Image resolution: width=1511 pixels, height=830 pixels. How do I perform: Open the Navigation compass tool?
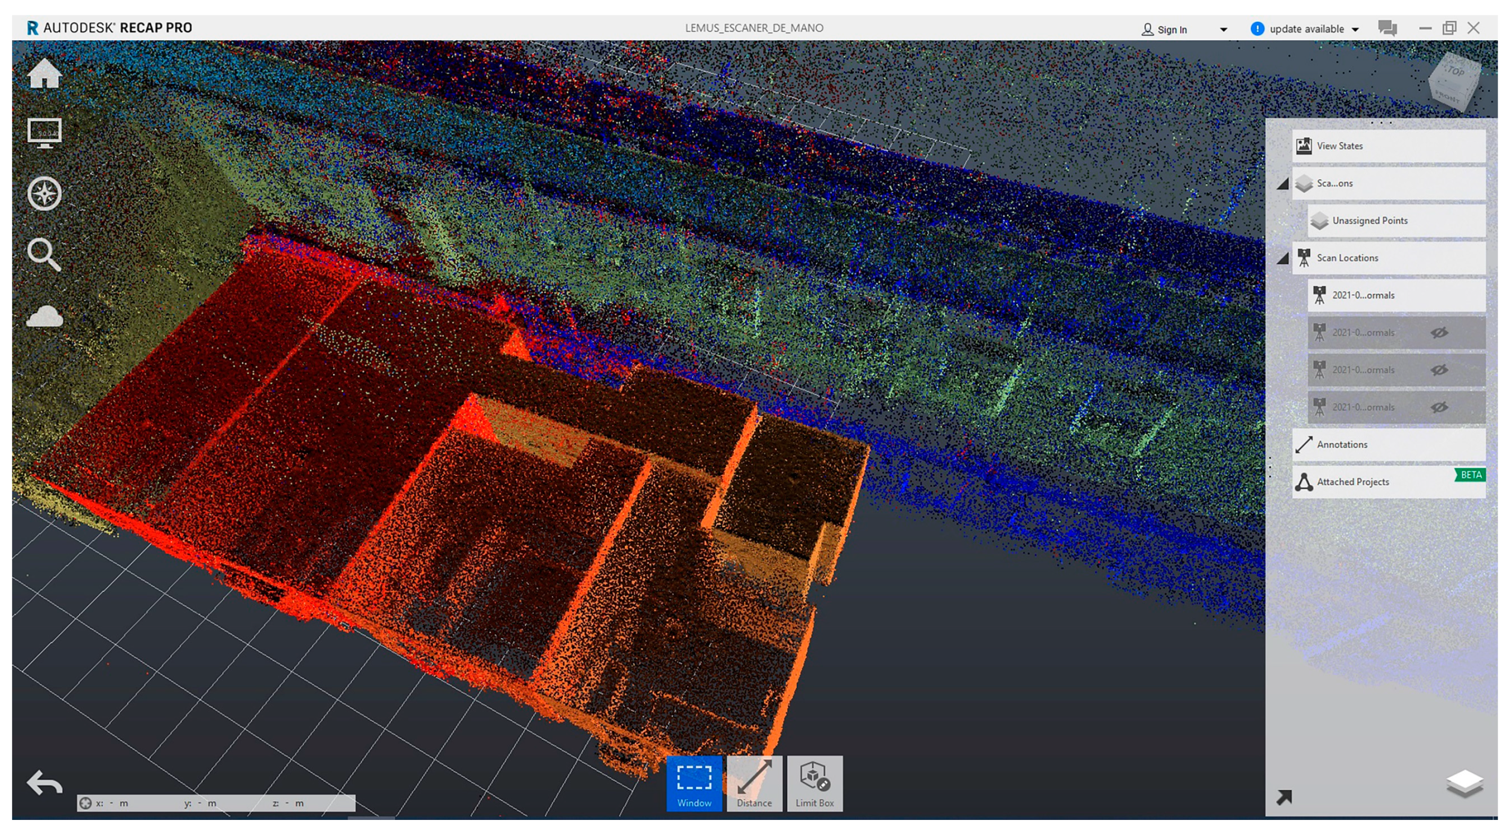tap(45, 194)
